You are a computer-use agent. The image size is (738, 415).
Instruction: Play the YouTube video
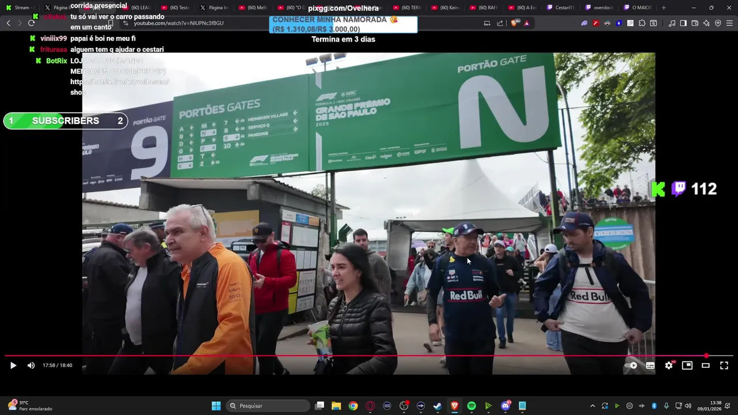point(13,365)
